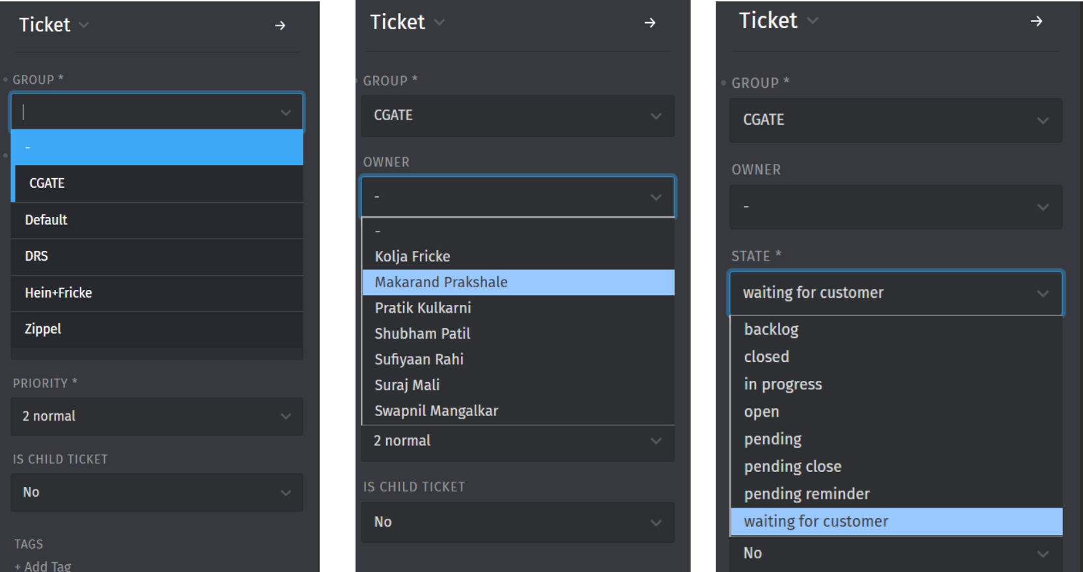
Task: Expand the chevron beside the right panel Ticket title
Action: pyautogui.click(x=813, y=21)
